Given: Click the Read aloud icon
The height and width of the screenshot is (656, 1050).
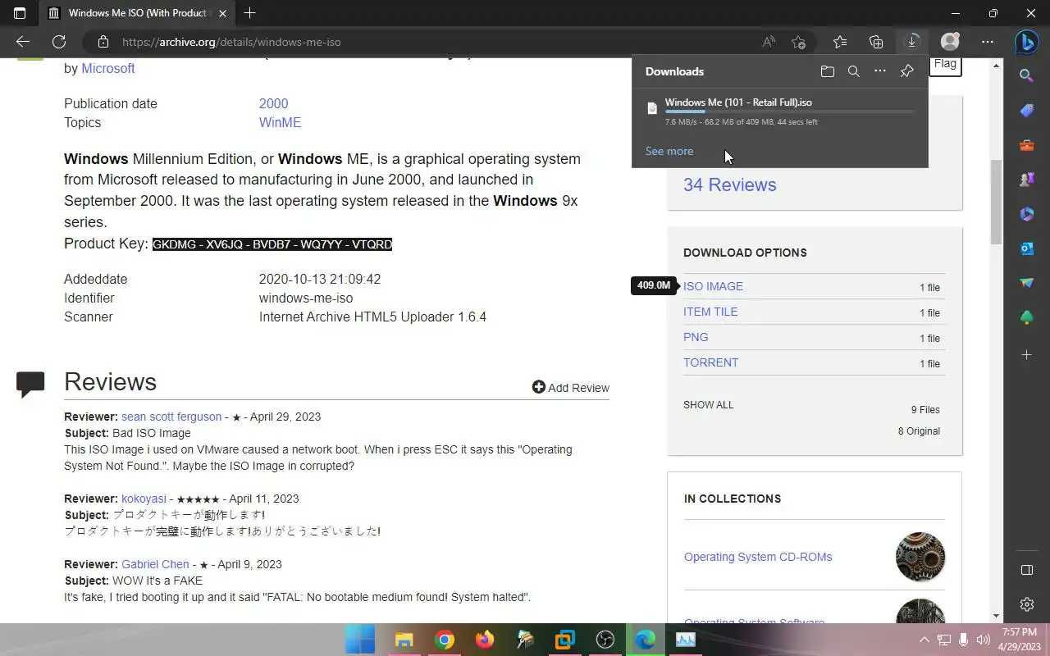Looking at the screenshot, I should [x=769, y=42].
